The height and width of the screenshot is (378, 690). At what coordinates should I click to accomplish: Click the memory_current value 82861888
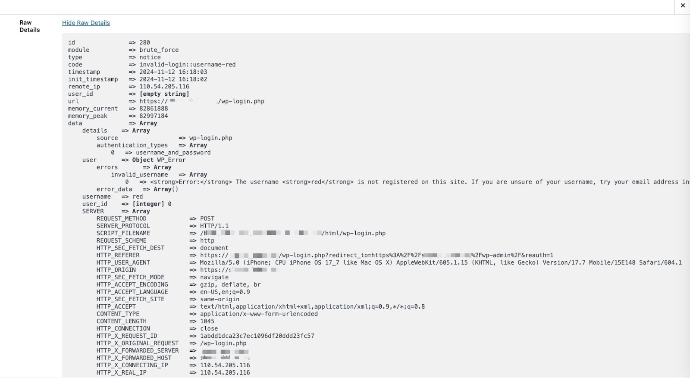[x=154, y=109]
